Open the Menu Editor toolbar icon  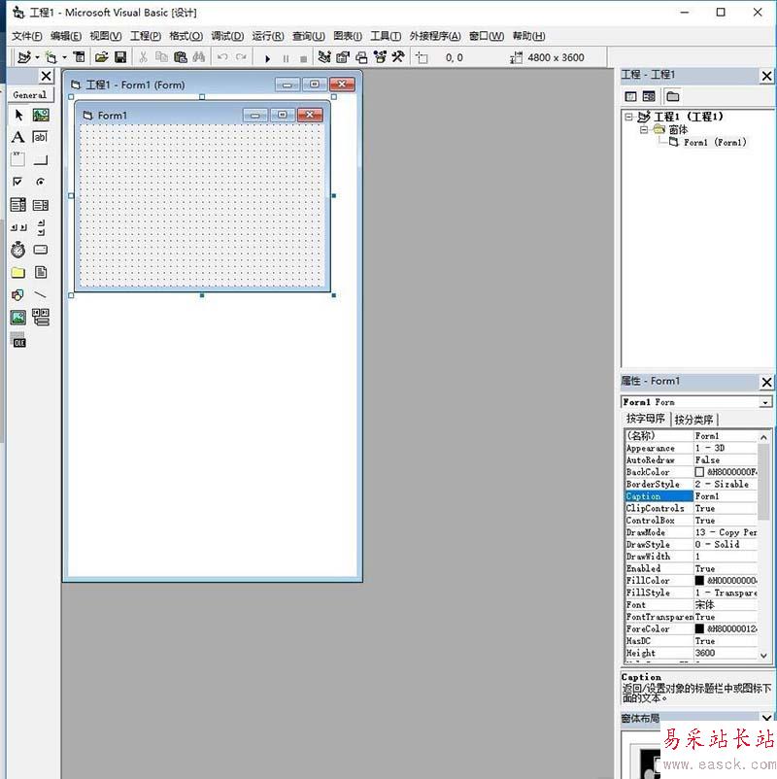point(80,57)
